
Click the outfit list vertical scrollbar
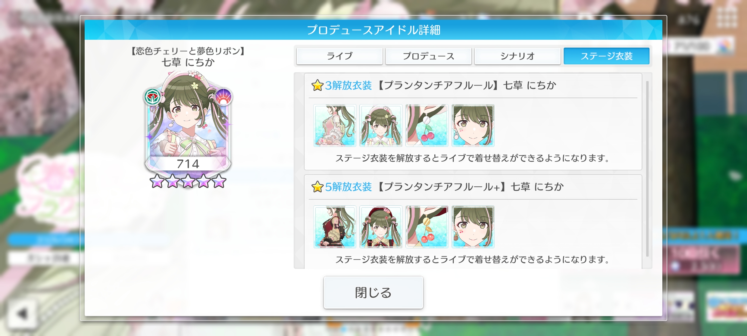point(647,169)
